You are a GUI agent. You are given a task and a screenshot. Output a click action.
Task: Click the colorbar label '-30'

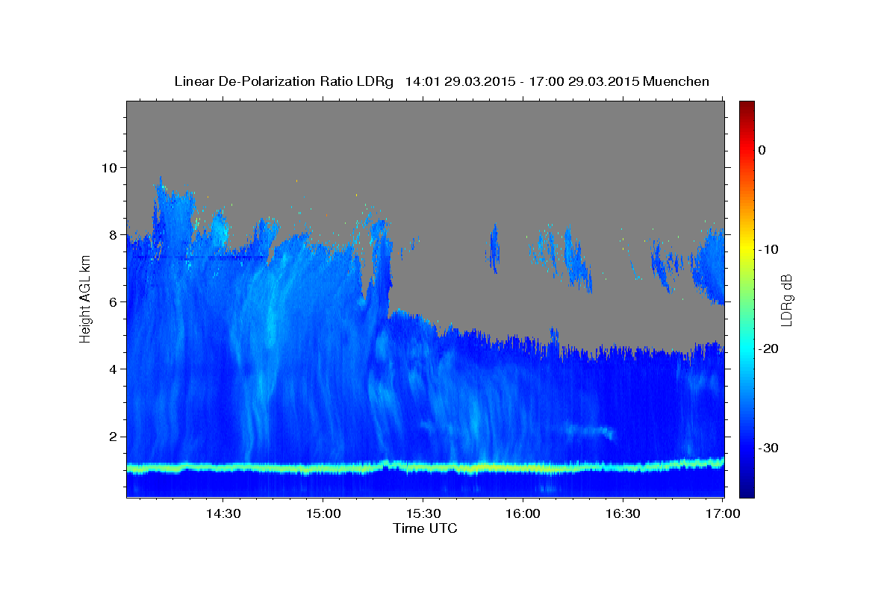click(768, 448)
